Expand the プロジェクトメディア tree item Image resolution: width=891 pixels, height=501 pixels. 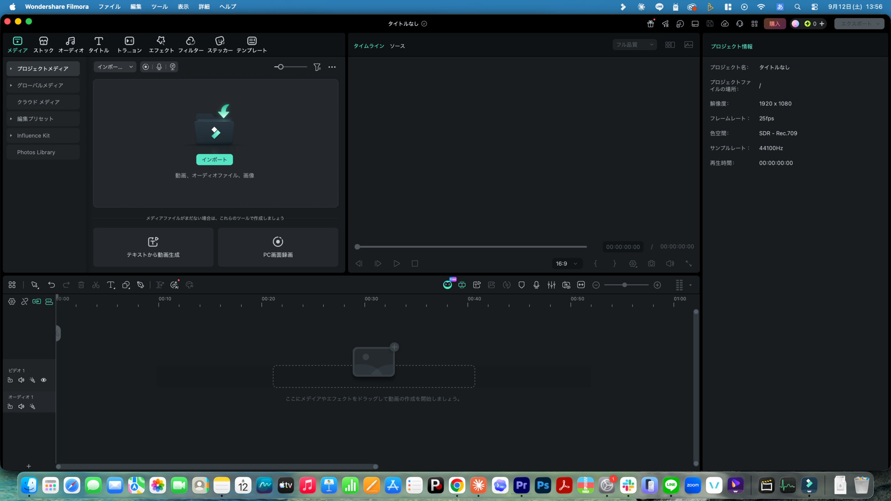(x=11, y=69)
